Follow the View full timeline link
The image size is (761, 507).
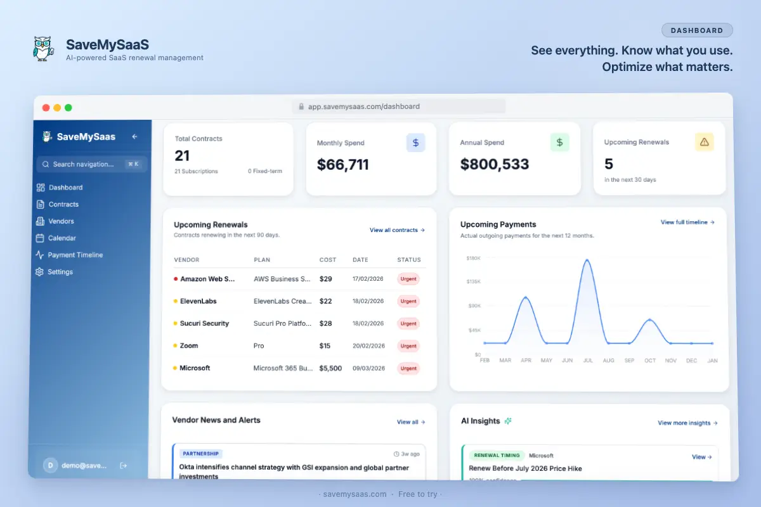coord(687,222)
